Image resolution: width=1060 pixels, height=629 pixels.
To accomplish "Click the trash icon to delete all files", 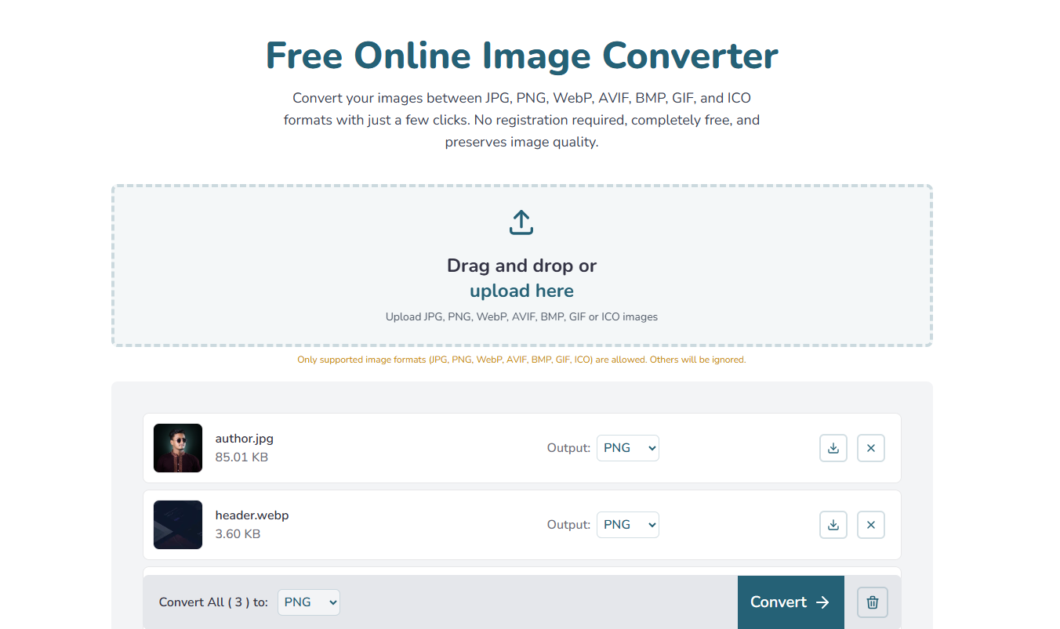I will click(x=872, y=602).
